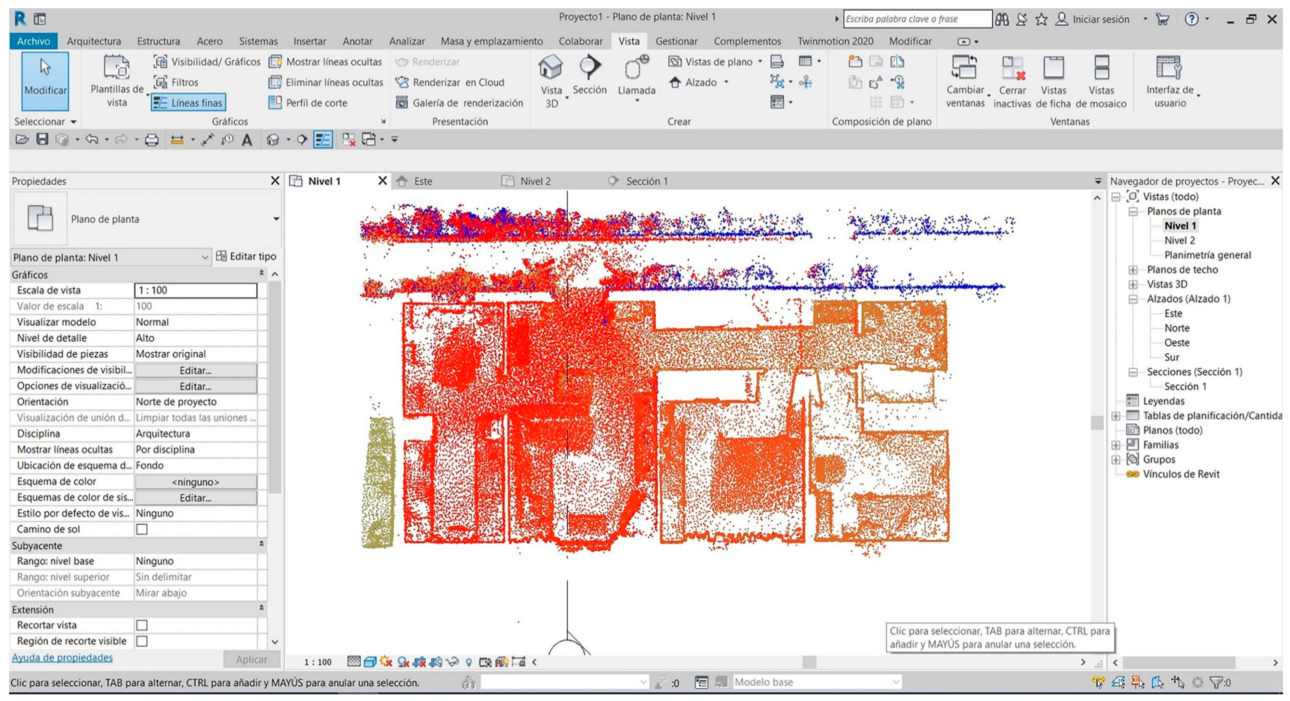Expand Planos de techo tree node
Viewport: 1290px width, 701px height.
pos(1132,270)
